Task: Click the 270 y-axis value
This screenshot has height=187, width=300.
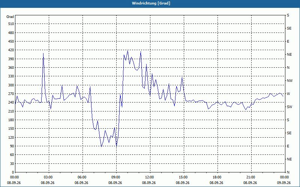Action: click(x=11, y=94)
